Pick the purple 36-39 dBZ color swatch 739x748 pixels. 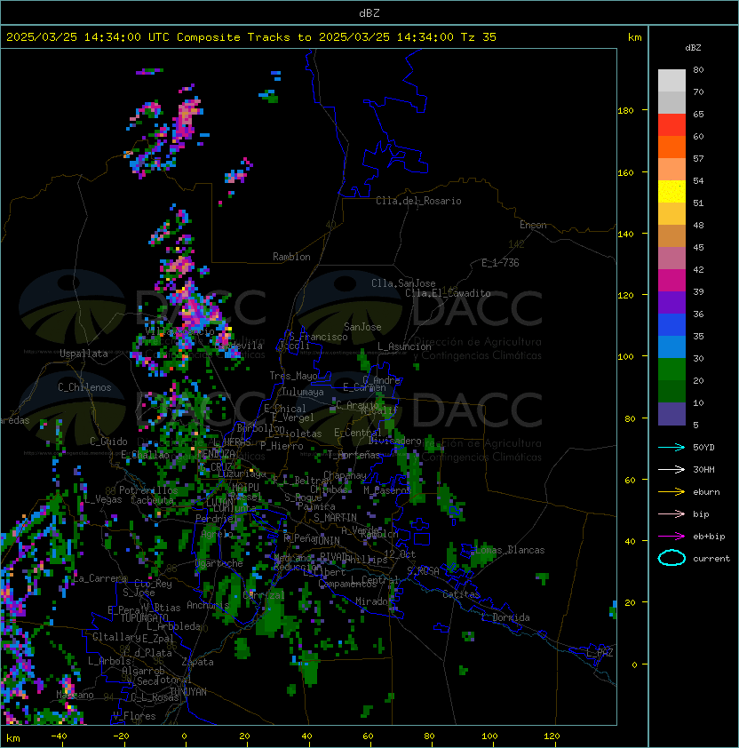[671, 302]
